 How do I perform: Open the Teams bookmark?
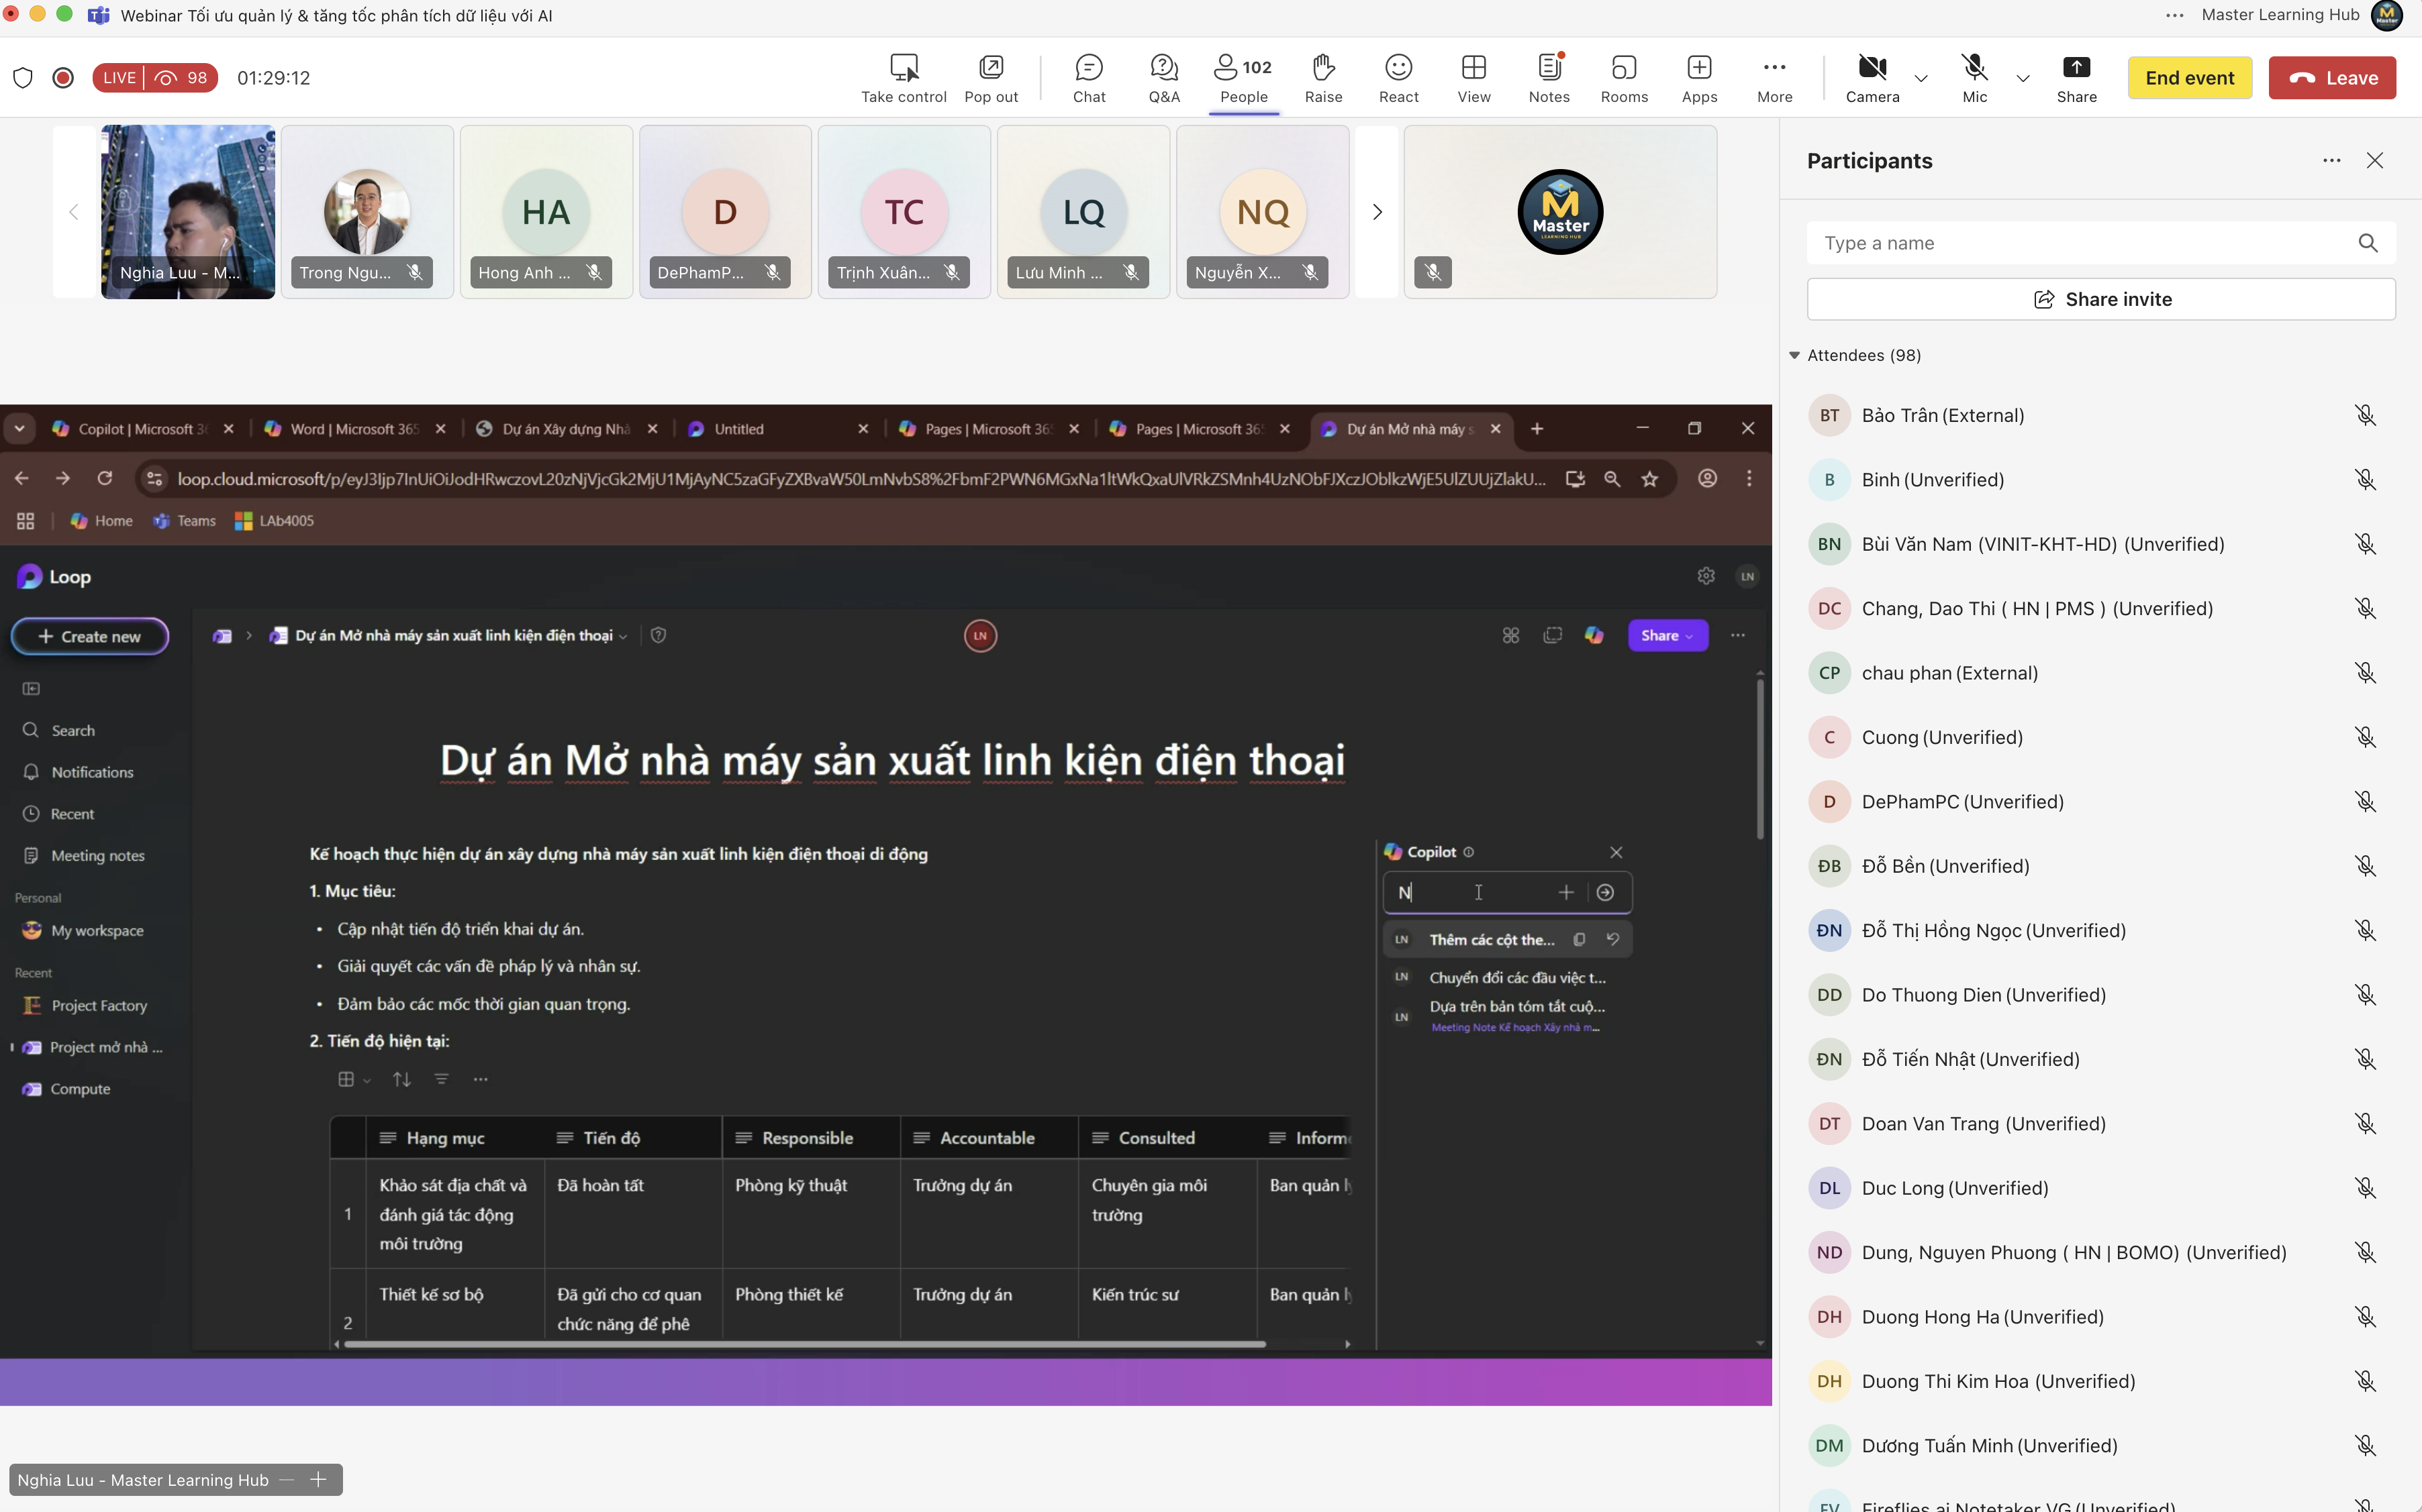[x=184, y=521]
